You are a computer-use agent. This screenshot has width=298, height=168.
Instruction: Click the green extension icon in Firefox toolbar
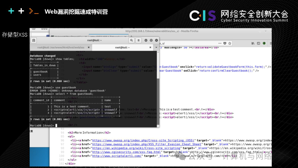[264, 43]
